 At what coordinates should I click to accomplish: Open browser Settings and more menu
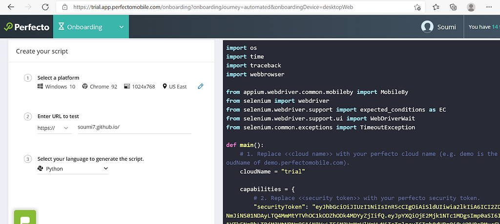[x=489, y=7]
